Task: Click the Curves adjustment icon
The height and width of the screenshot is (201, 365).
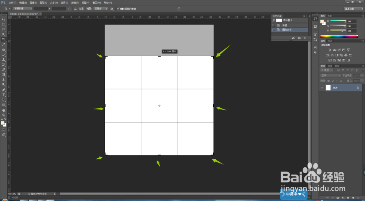Action: tap(339, 50)
